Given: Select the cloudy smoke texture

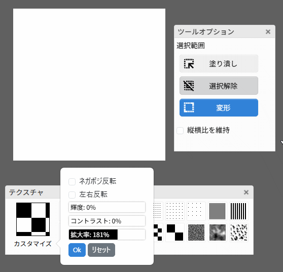Looking at the screenshot, I should click(218, 232).
